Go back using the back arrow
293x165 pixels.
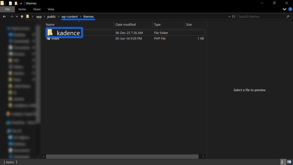[5, 17]
